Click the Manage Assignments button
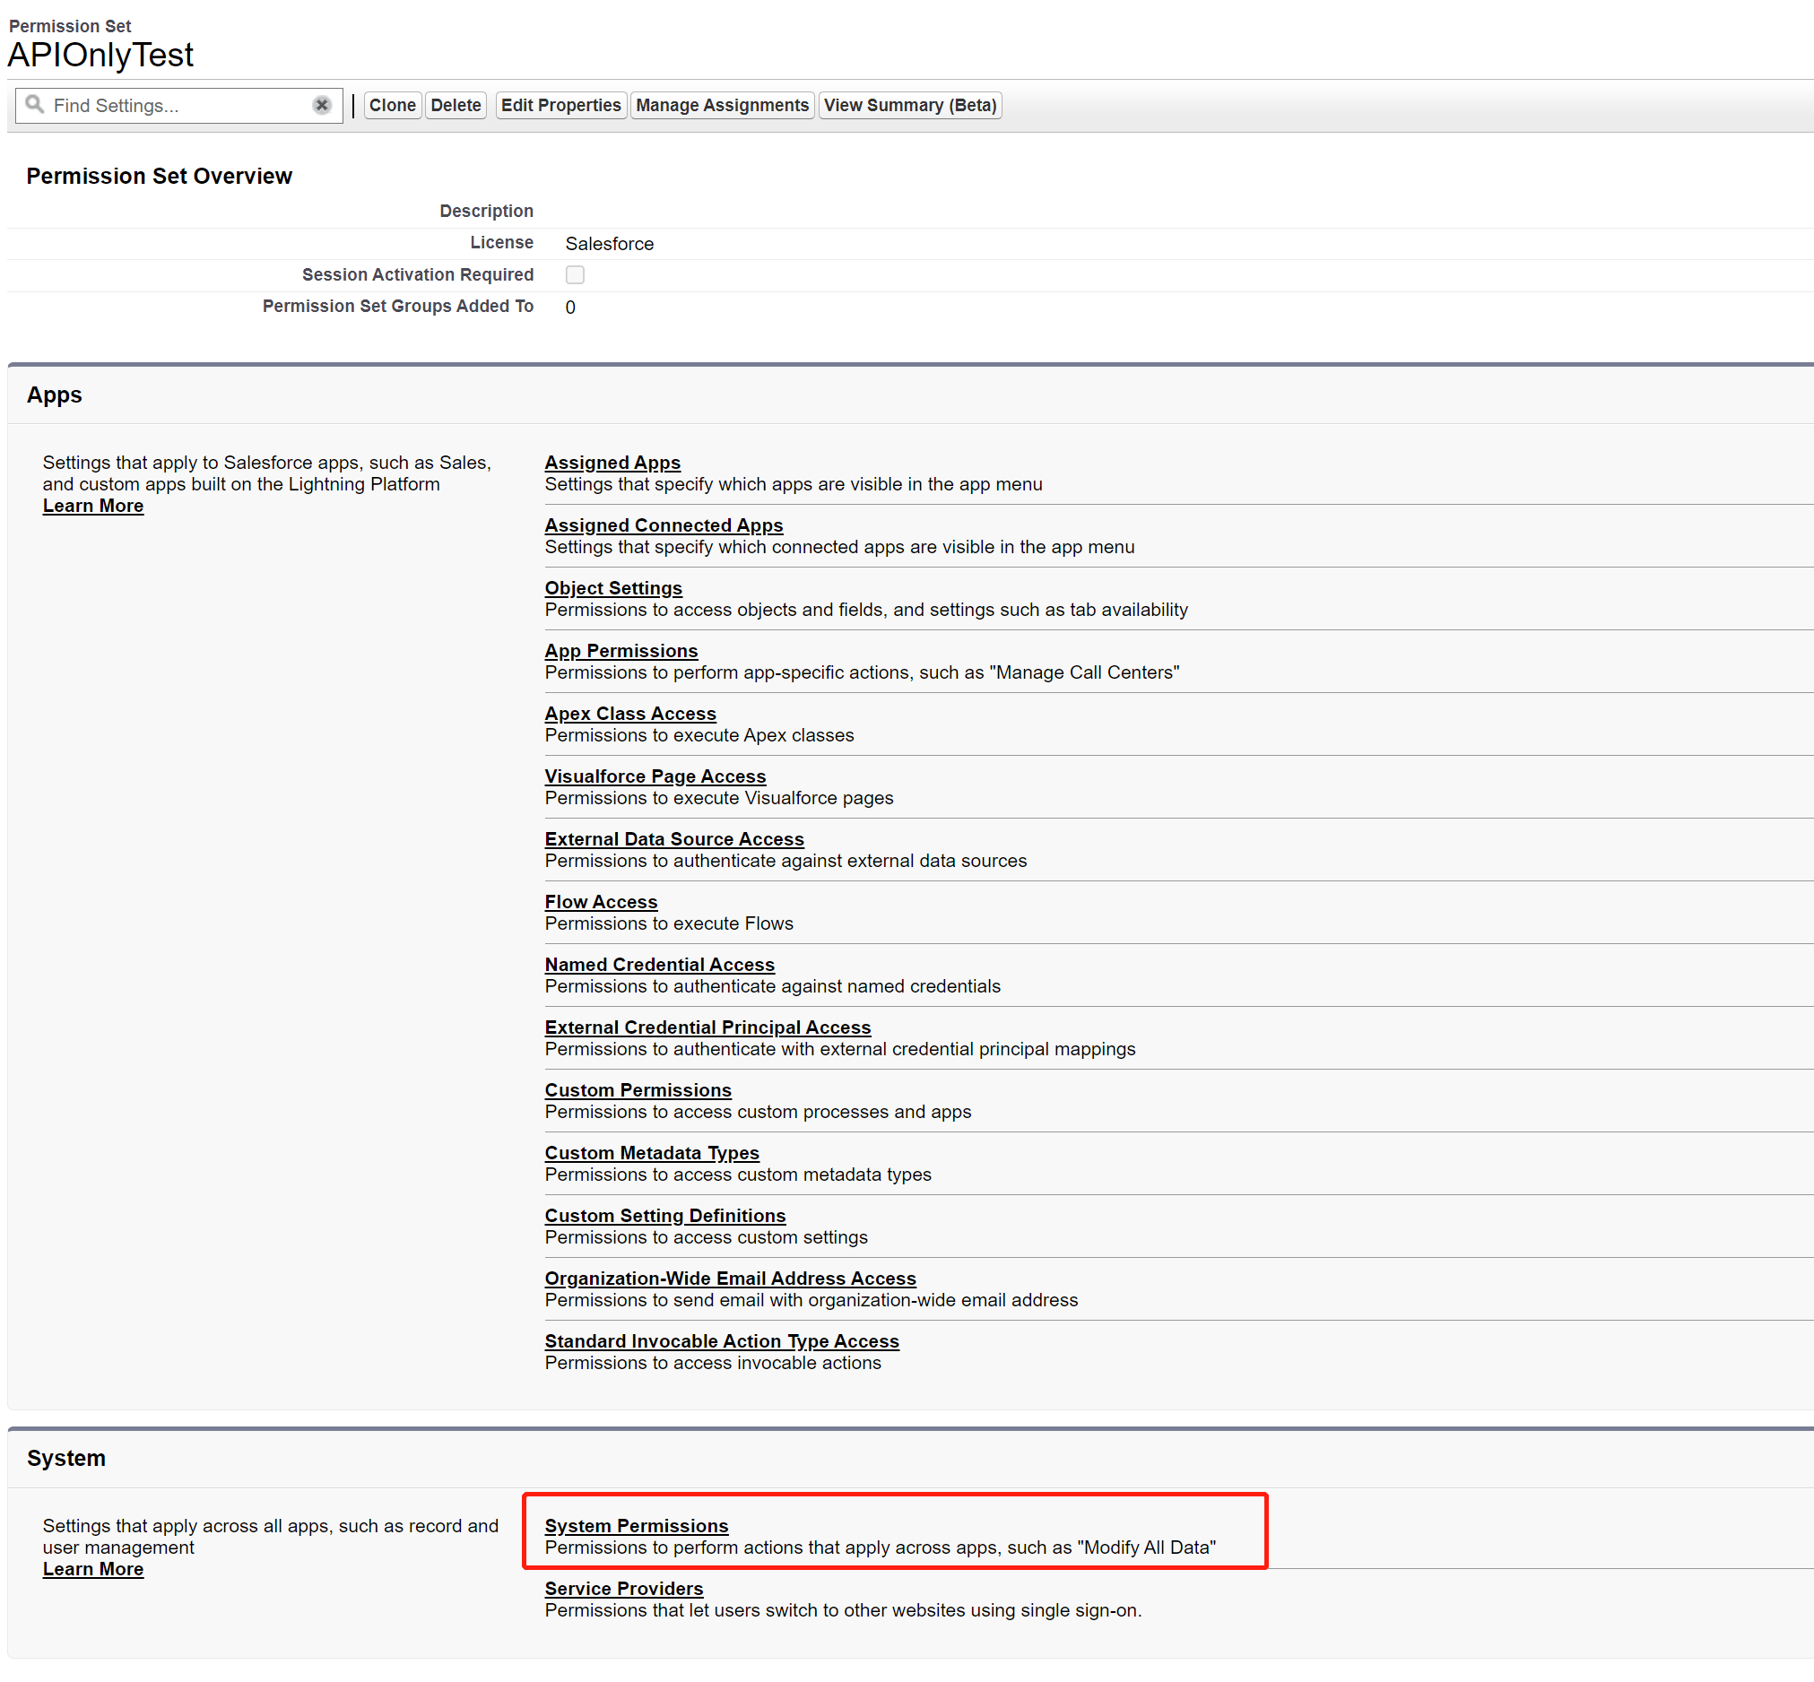 point(723,104)
